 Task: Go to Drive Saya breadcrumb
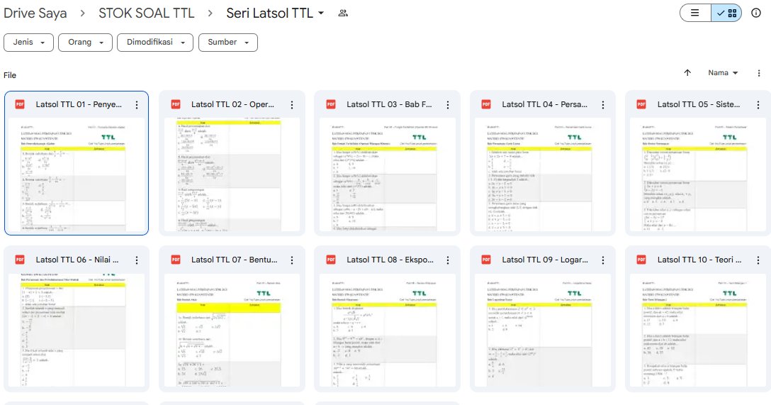(x=35, y=13)
